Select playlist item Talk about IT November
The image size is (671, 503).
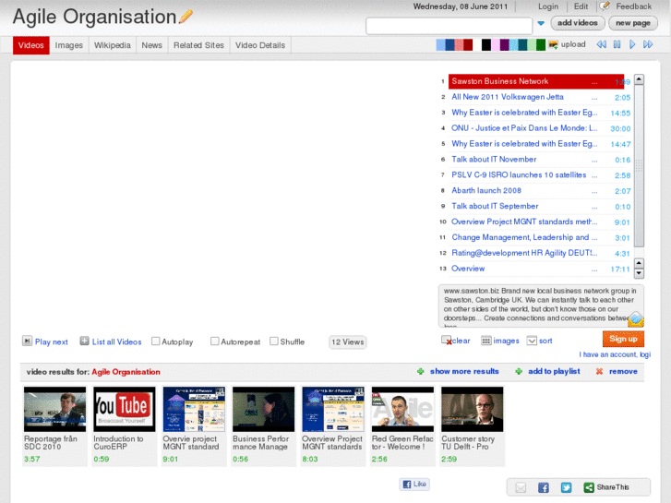click(536, 160)
